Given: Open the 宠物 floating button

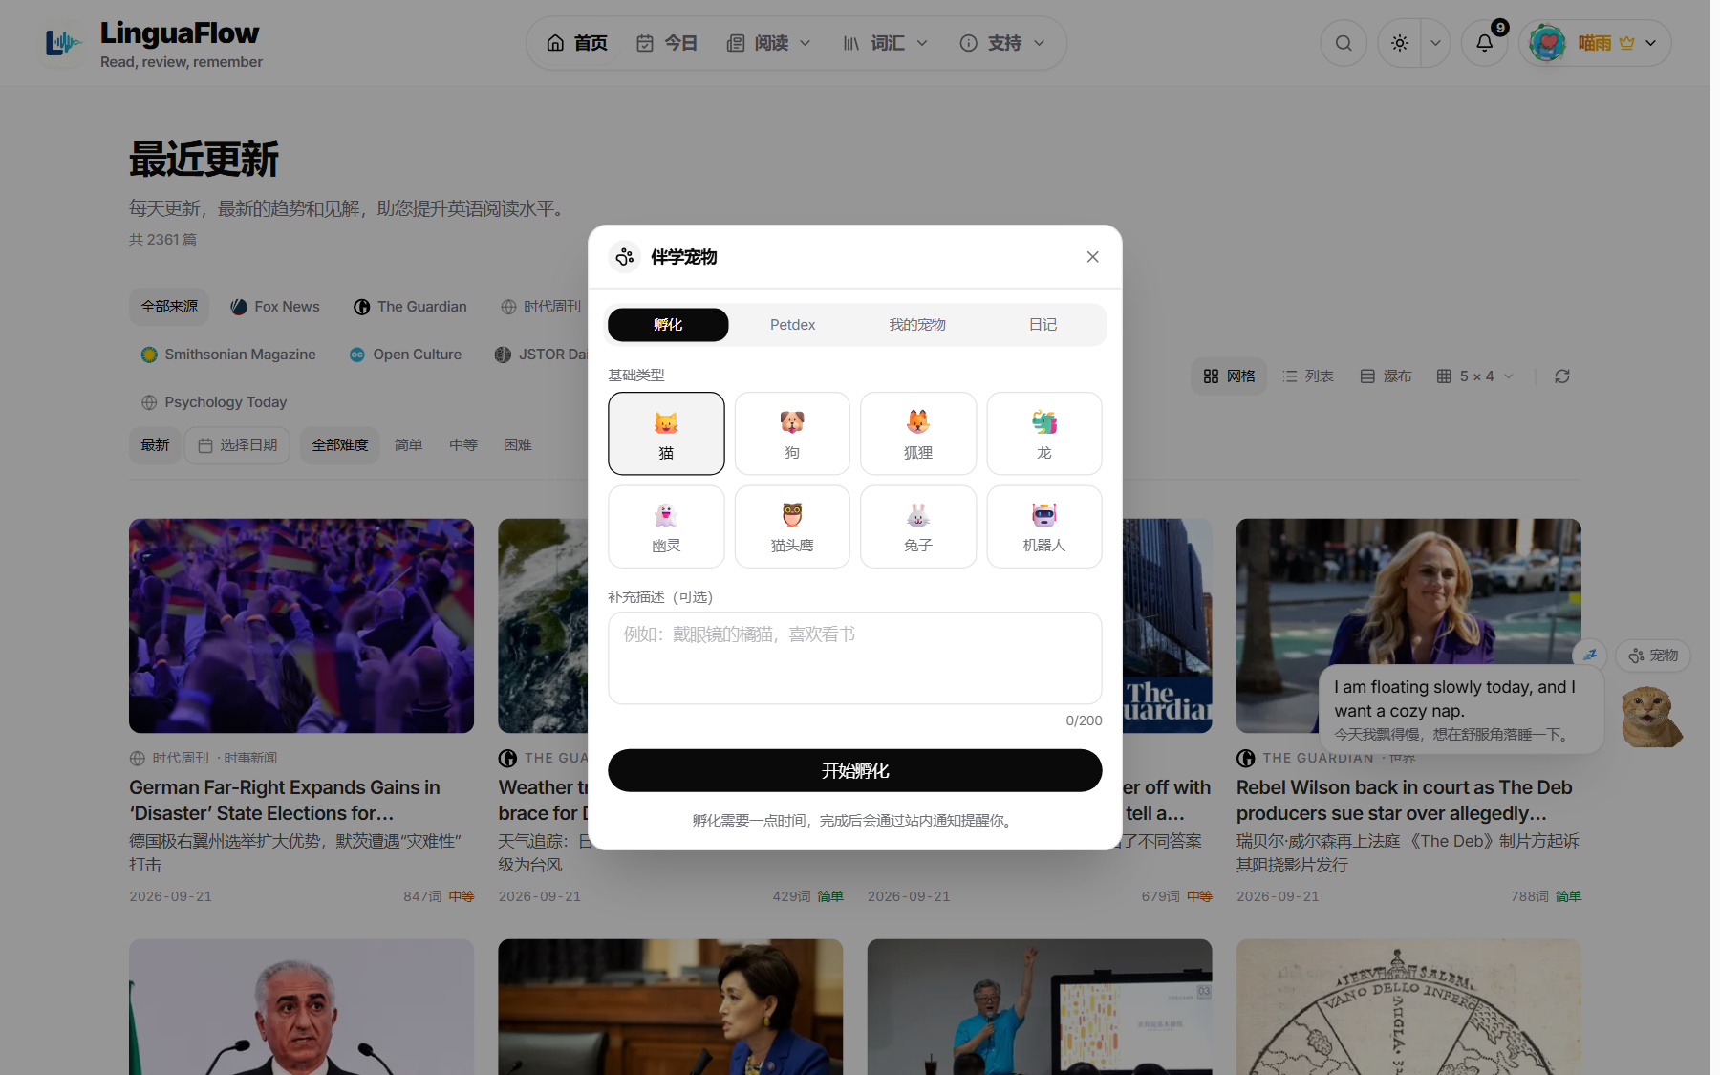Looking at the screenshot, I should point(1653,656).
